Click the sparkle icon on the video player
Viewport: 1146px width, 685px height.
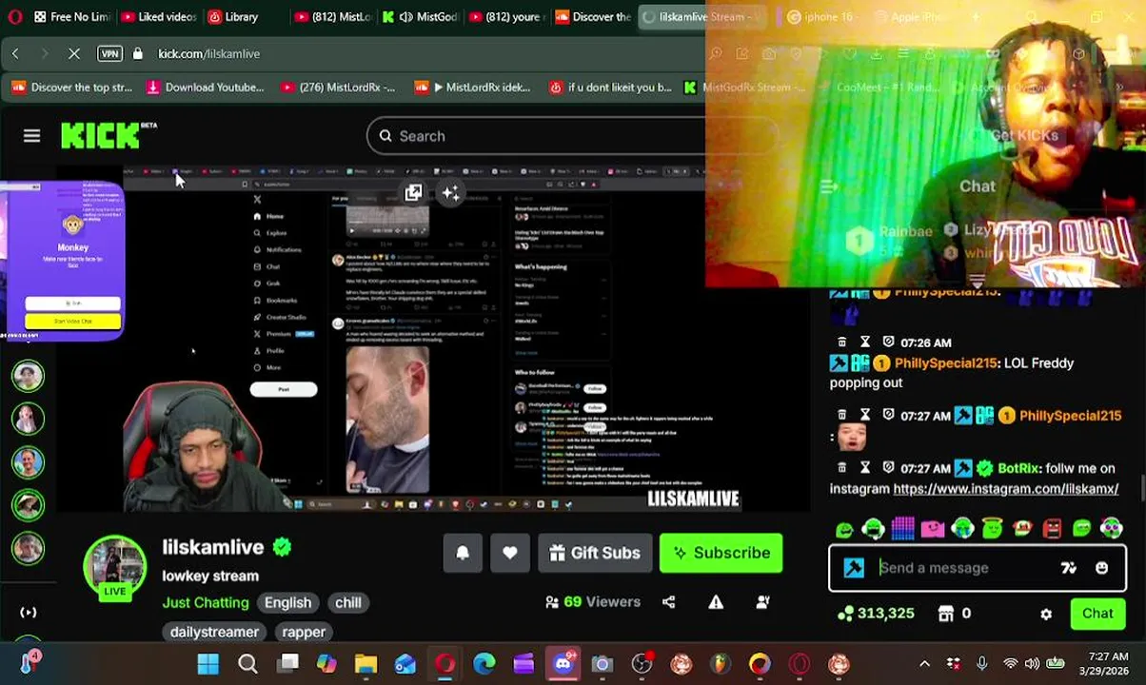451,193
